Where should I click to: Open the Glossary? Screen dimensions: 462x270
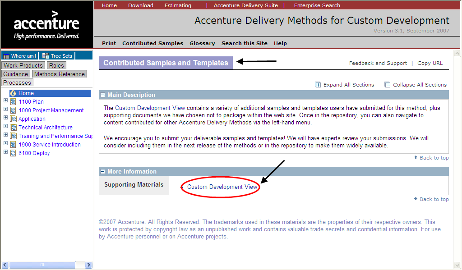click(202, 43)
